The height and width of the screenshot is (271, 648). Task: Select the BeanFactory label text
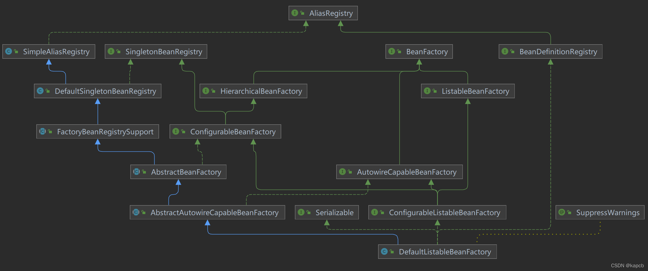point(427,52)
